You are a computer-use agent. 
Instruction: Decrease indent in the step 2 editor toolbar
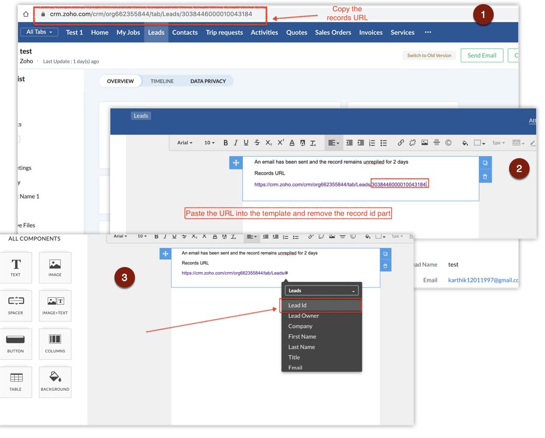[x=349, y=143]
